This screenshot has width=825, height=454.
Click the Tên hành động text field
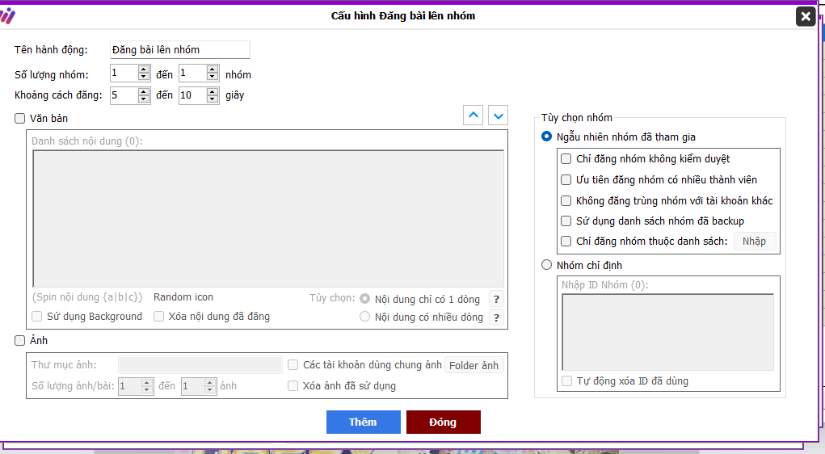[179, 50]
